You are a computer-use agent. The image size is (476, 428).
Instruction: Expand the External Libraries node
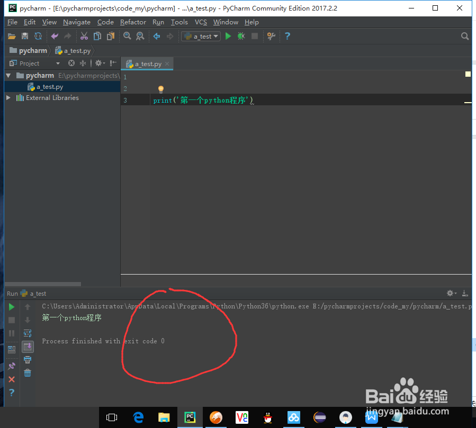click(8, 98)
